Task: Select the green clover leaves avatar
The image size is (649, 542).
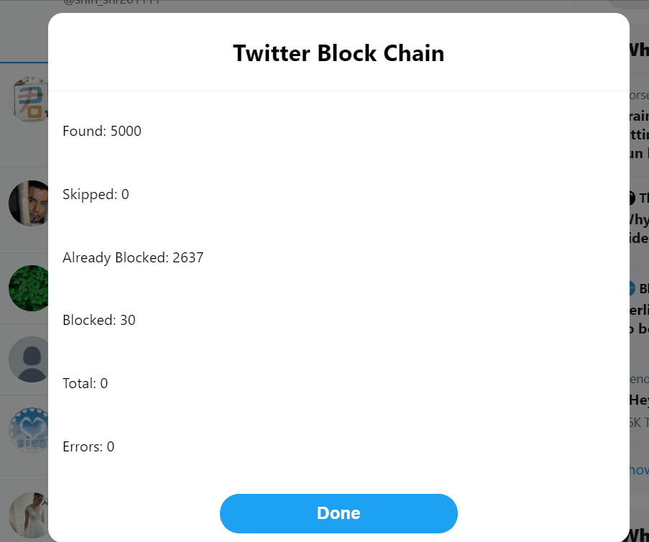Action: 29,288
